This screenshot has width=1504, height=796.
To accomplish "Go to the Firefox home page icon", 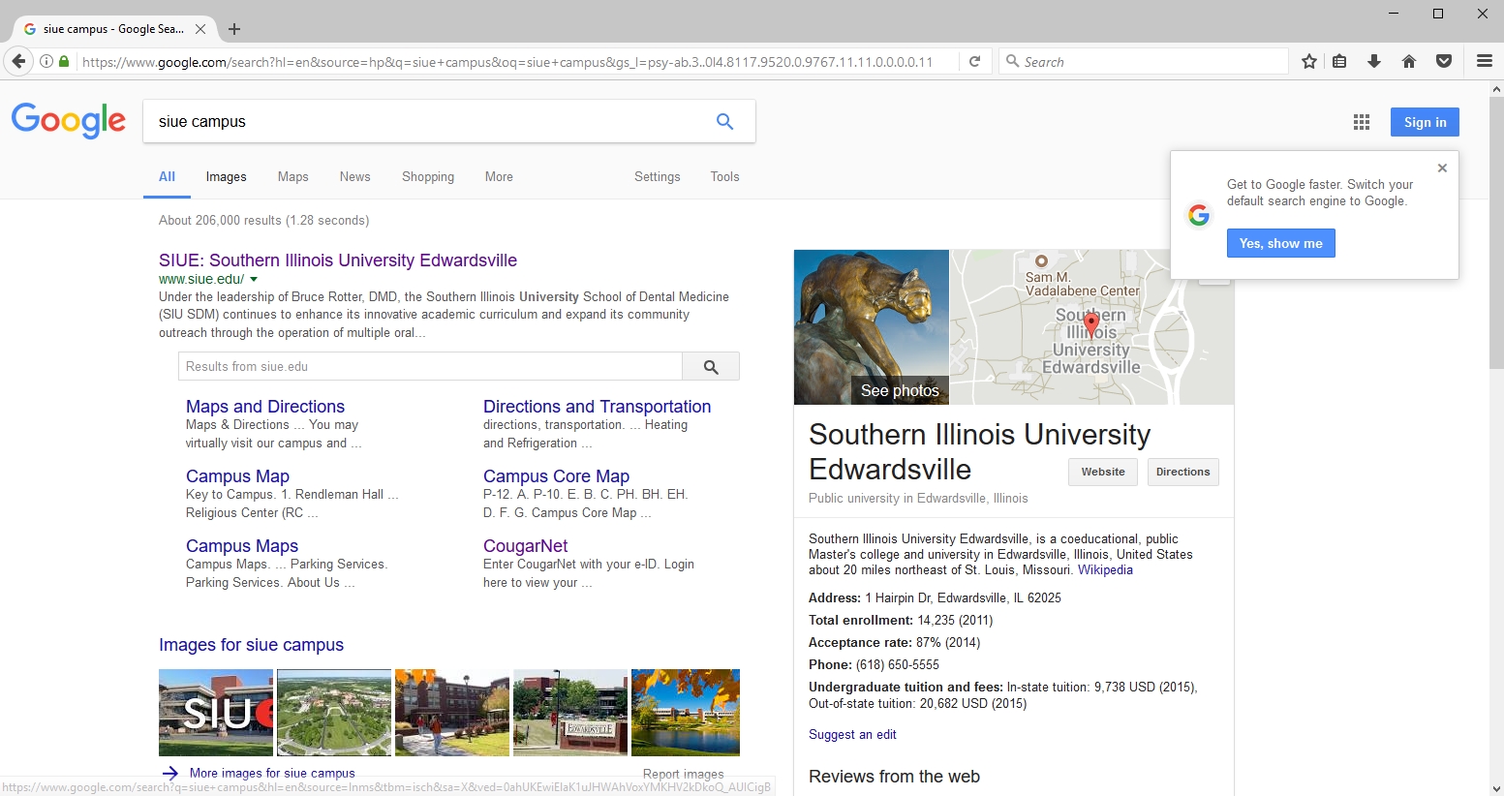I will click(x=1409, y=62).
